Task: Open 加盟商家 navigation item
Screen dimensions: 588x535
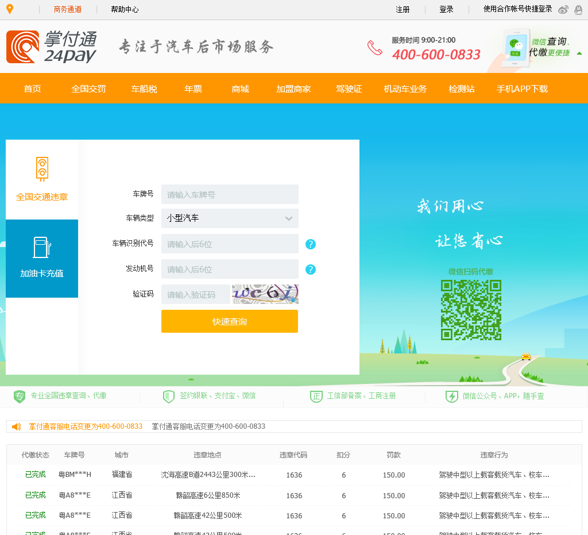Action: (x=293, y=89)
